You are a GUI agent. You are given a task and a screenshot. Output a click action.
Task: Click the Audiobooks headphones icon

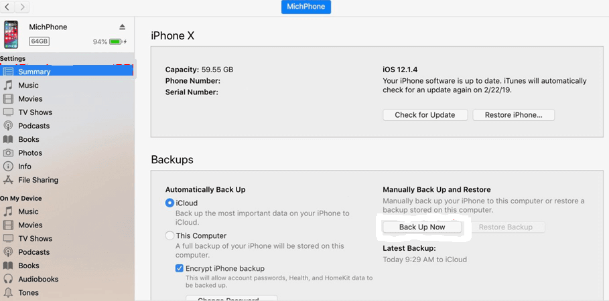[x=8, y=279]
